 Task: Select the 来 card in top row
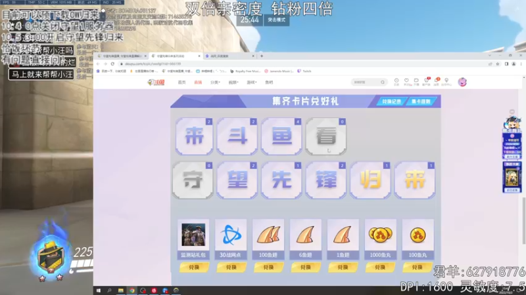point(194,136)
